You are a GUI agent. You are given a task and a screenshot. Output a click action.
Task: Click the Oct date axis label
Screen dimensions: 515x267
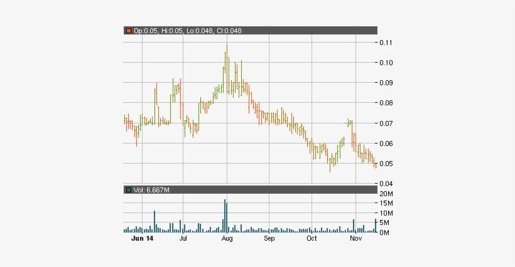click(312, 239)
